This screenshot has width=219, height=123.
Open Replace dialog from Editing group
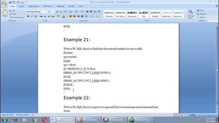202,14
